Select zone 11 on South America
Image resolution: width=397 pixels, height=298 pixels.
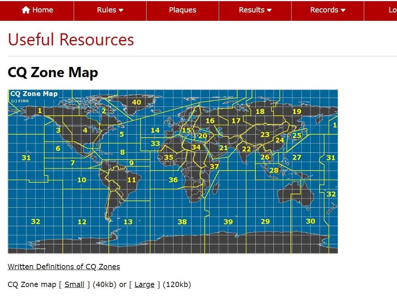coord(131,180)
